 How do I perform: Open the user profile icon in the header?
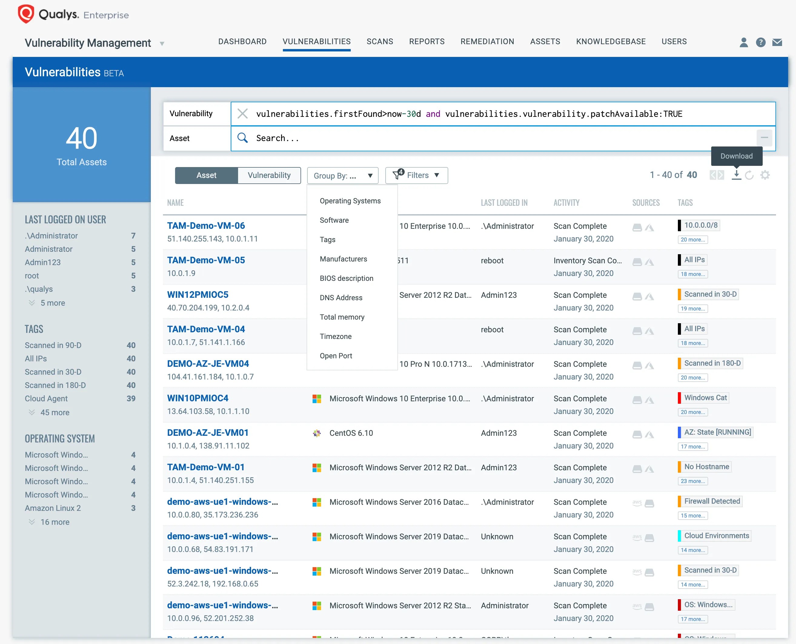click(x=744, y=43)
